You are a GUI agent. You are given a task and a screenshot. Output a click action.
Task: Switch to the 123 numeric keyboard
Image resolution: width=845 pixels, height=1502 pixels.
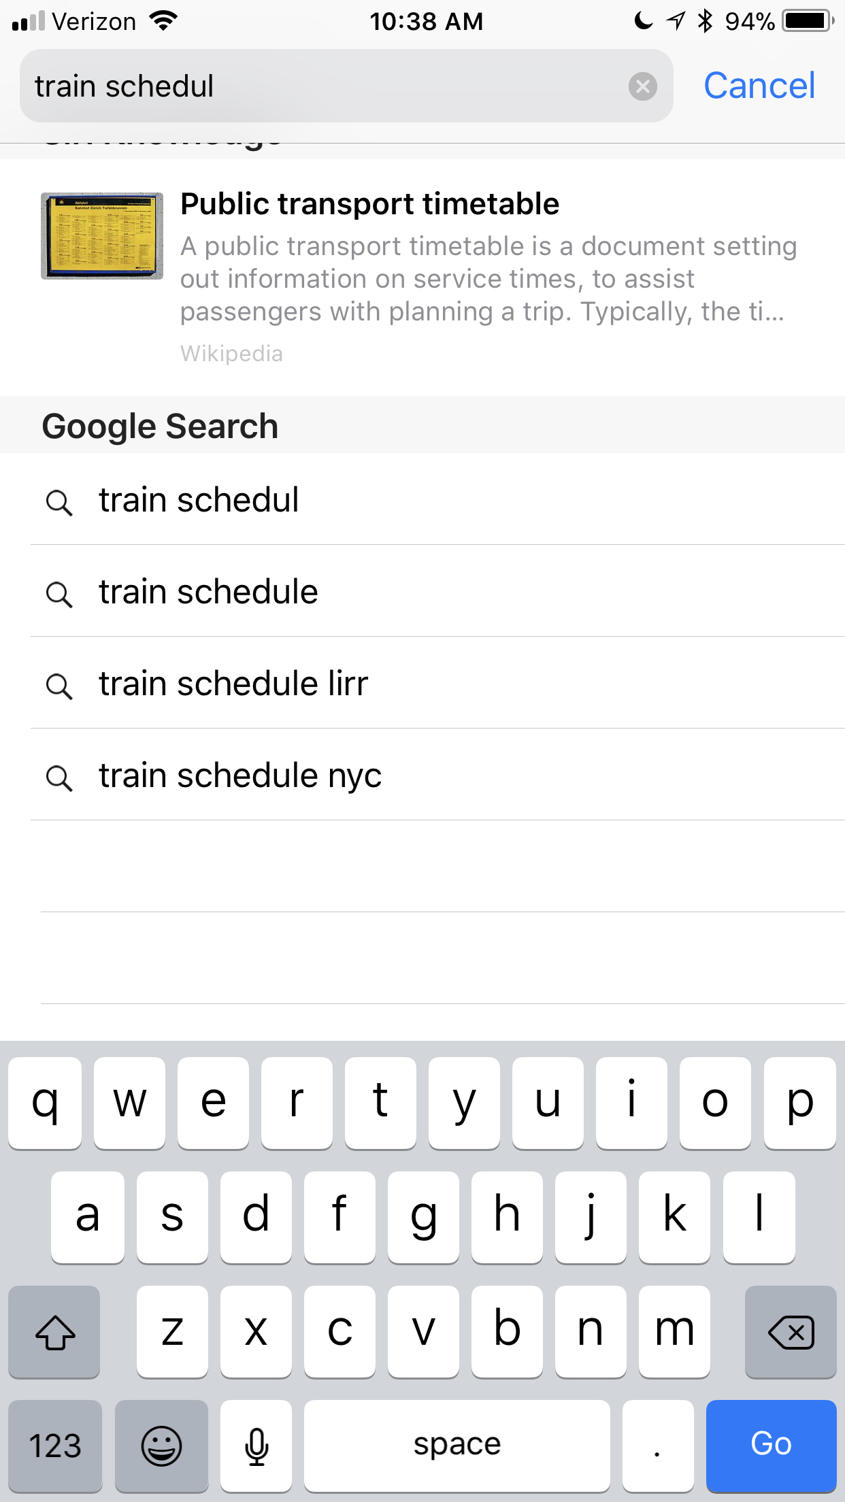pos(55,1445)
